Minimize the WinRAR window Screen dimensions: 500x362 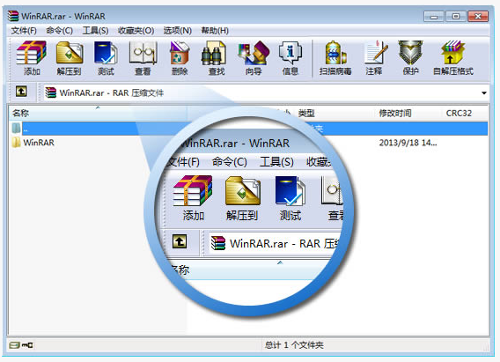pos(434,16)
